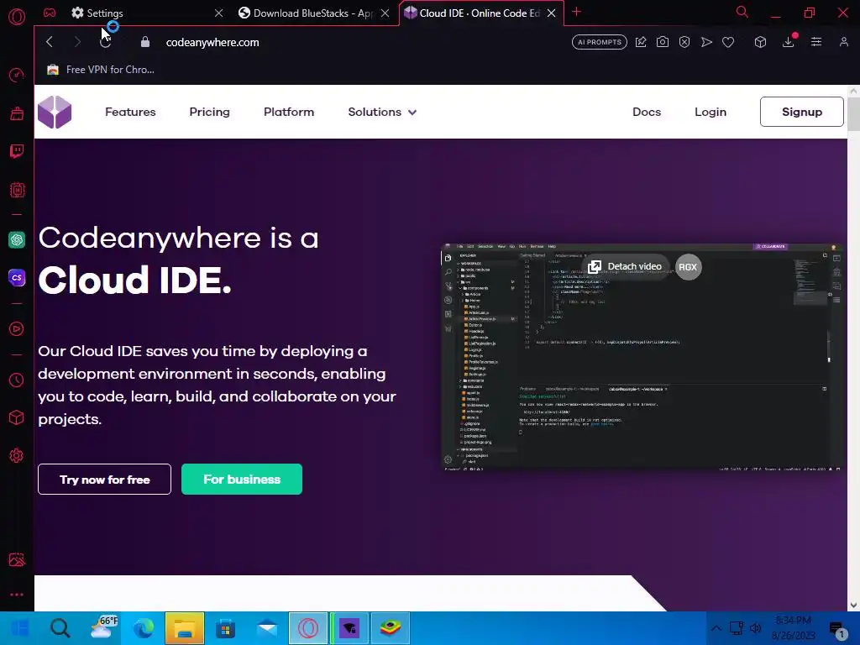The height and width of the screenshot is (645, 860).
Task: Open the shopping bag sidebar icon
Action: (x=17, y=113)
